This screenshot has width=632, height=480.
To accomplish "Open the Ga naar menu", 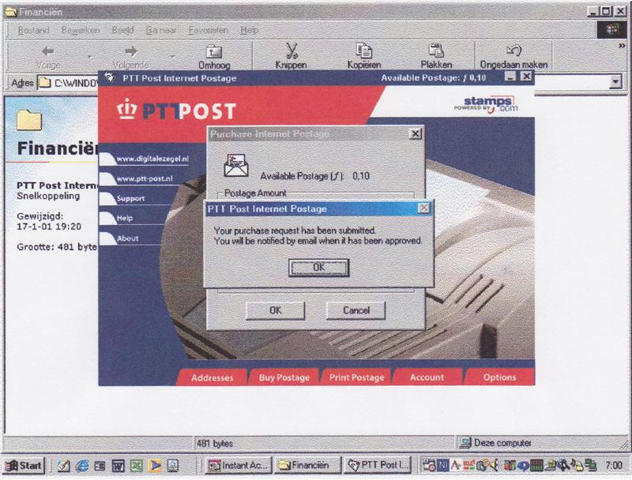I will [x=161, y=30].
